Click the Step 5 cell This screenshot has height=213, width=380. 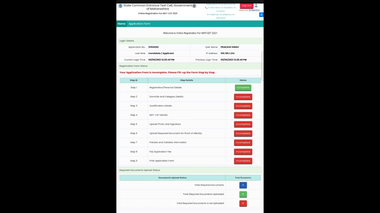(134, 124)
